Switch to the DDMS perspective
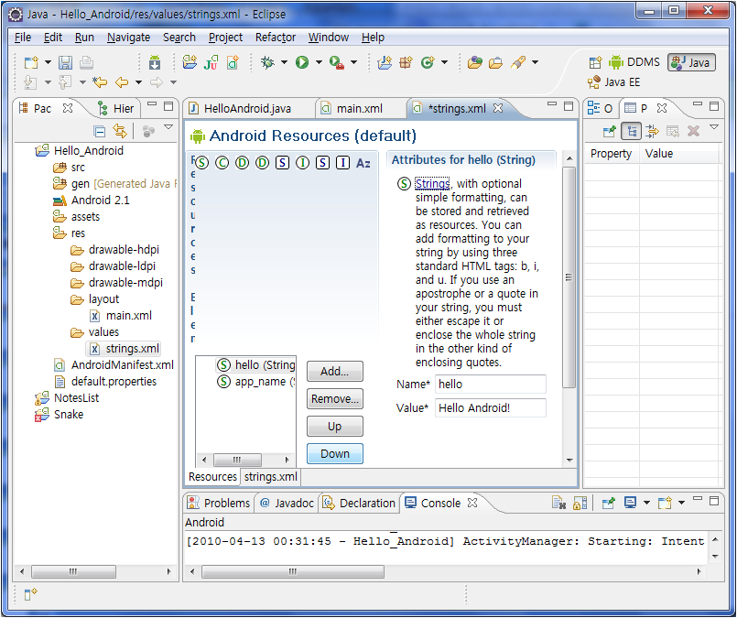 634,62
